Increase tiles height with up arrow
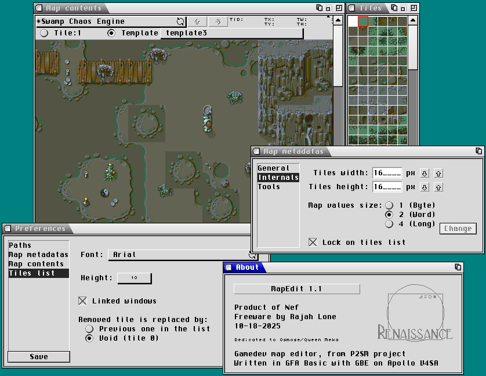 (438, 187)
